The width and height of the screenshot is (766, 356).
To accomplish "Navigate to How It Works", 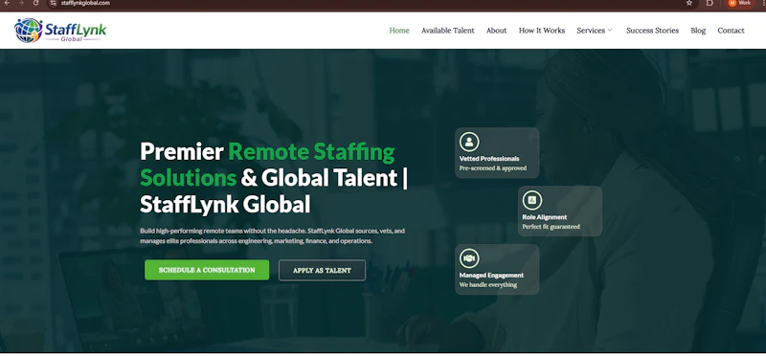I will click(x=542, y=31).
